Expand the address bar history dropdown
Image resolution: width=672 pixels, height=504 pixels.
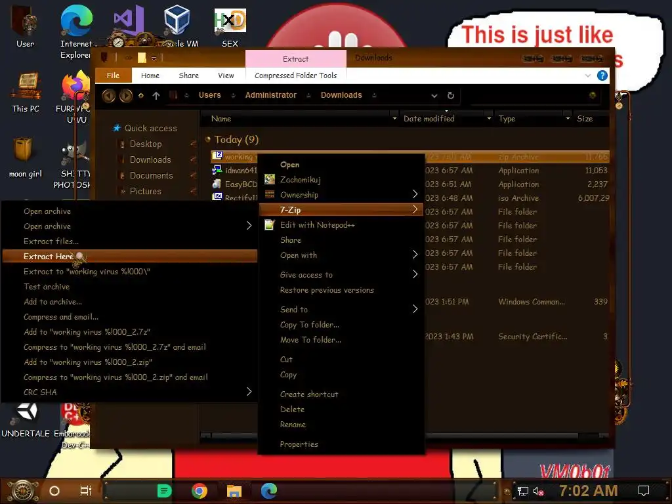click(434, 96)
